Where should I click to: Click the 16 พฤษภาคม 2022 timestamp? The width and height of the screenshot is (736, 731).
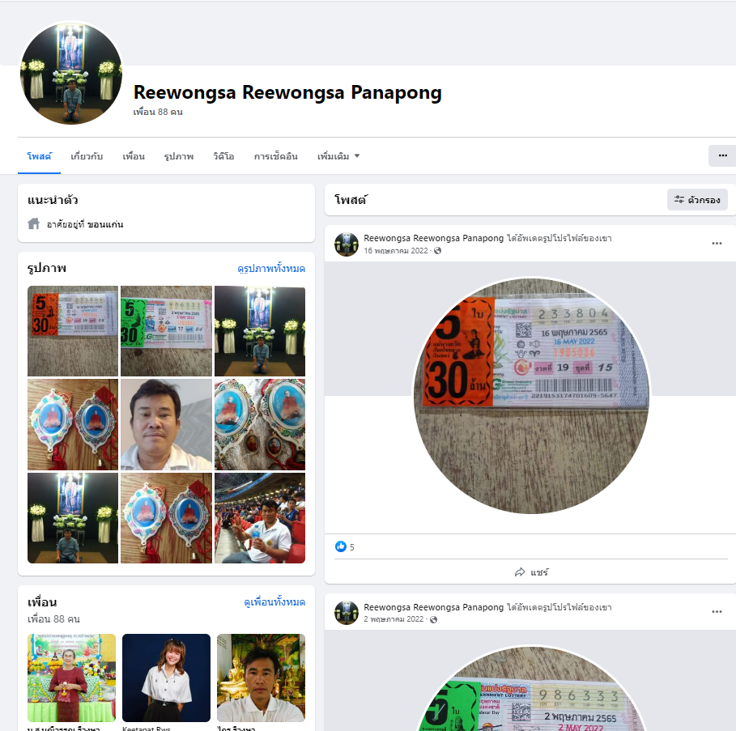click(x=396, y=251)
